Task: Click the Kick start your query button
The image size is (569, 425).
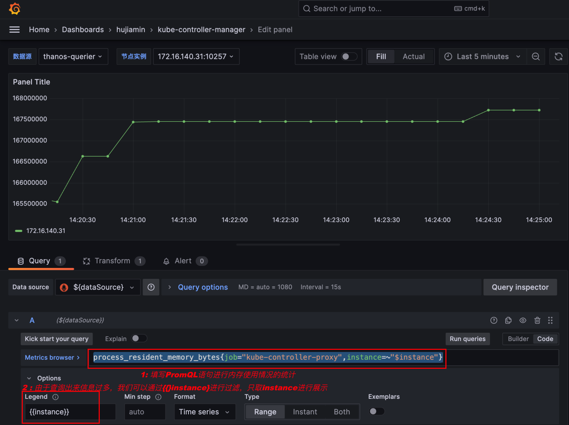Action: click(57, 339)
